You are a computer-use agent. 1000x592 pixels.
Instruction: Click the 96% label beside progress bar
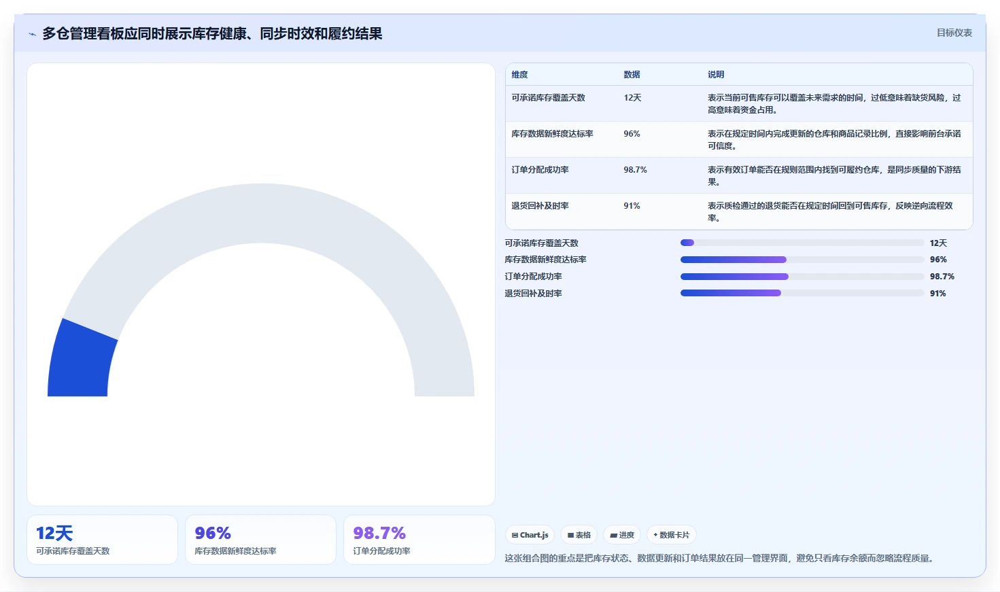coord(938,260)
